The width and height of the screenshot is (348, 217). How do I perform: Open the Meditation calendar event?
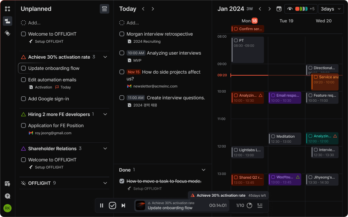[x=285, y=139]
